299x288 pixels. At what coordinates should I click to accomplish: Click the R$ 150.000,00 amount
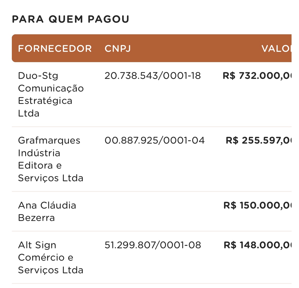pyautogui.click(x=257, y=205)
